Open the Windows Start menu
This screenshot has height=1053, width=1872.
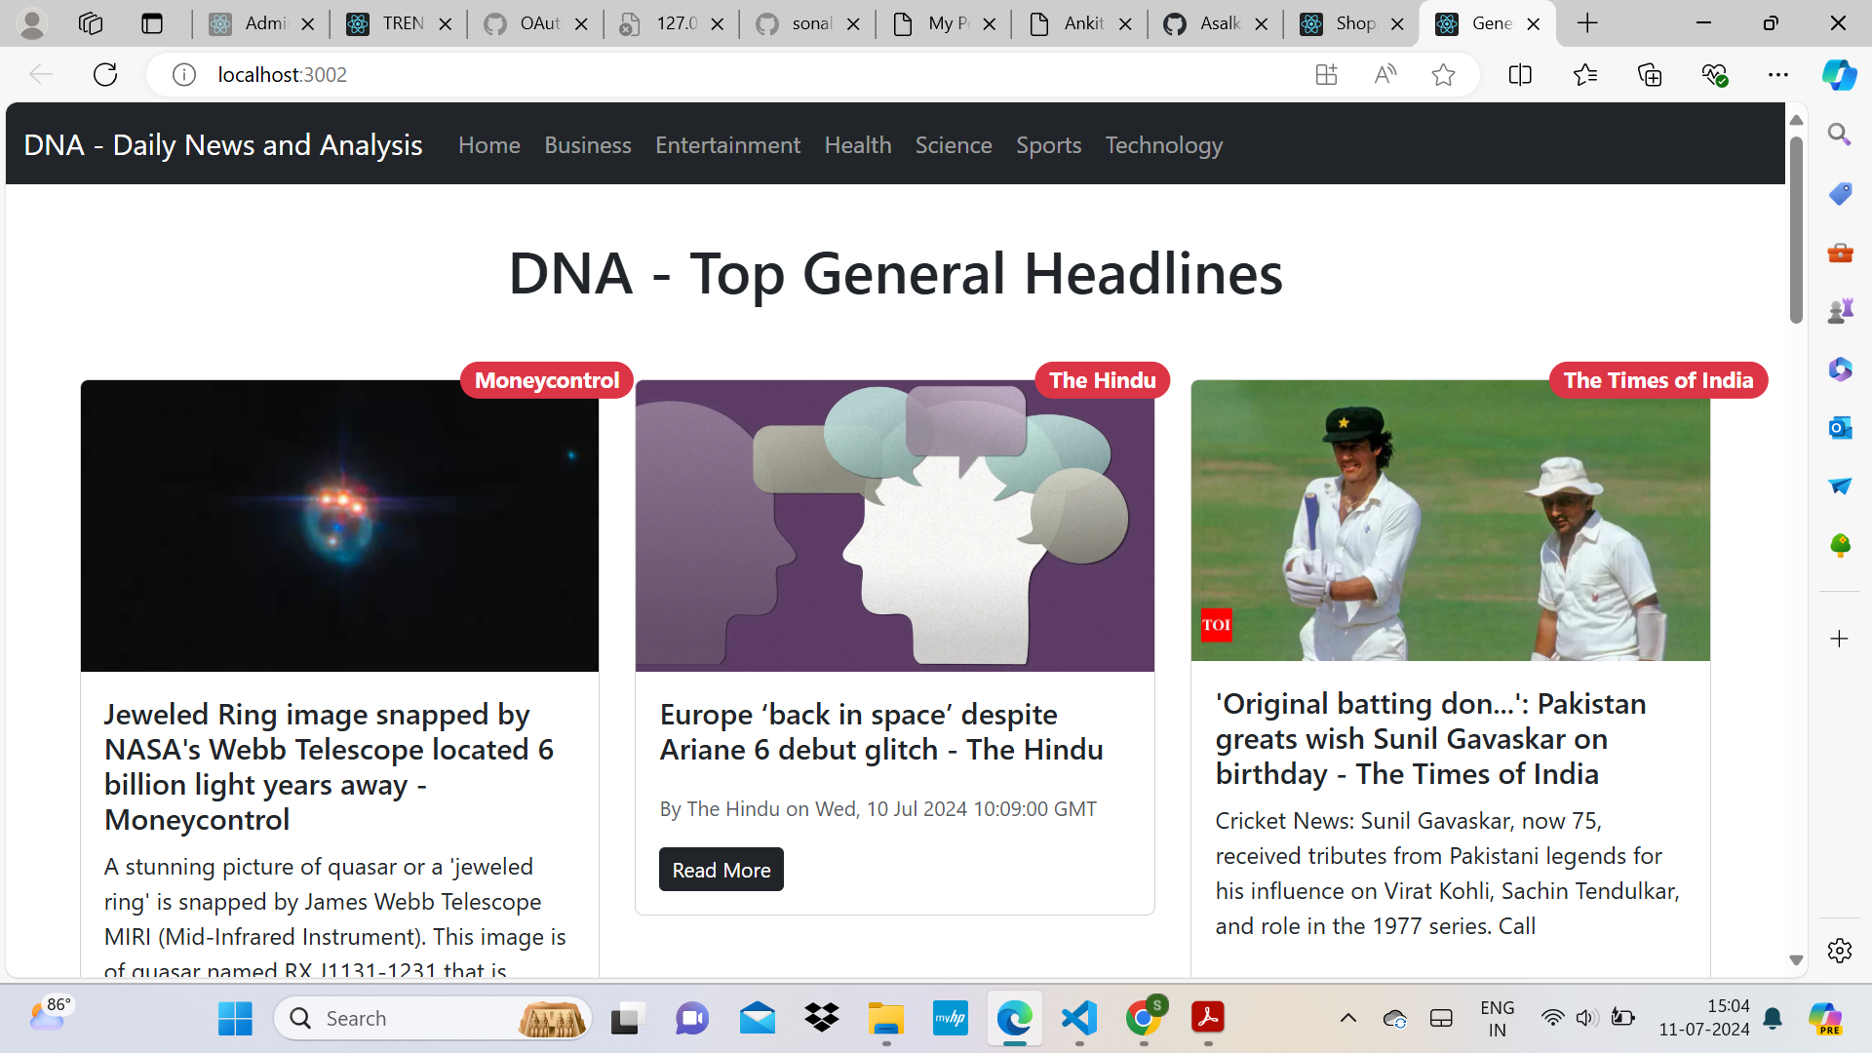click(235, 1019)
